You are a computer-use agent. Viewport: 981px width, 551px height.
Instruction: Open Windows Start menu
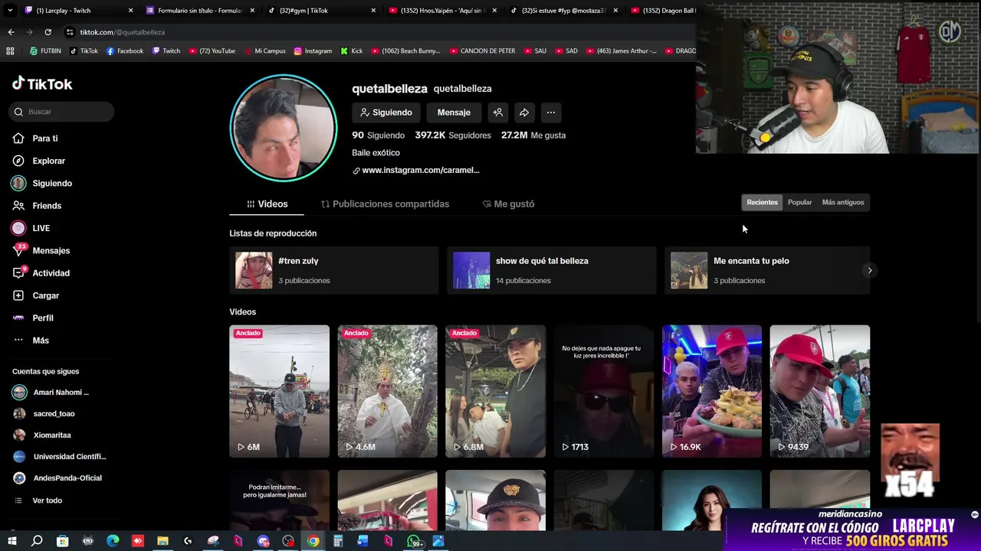(11, 541)
